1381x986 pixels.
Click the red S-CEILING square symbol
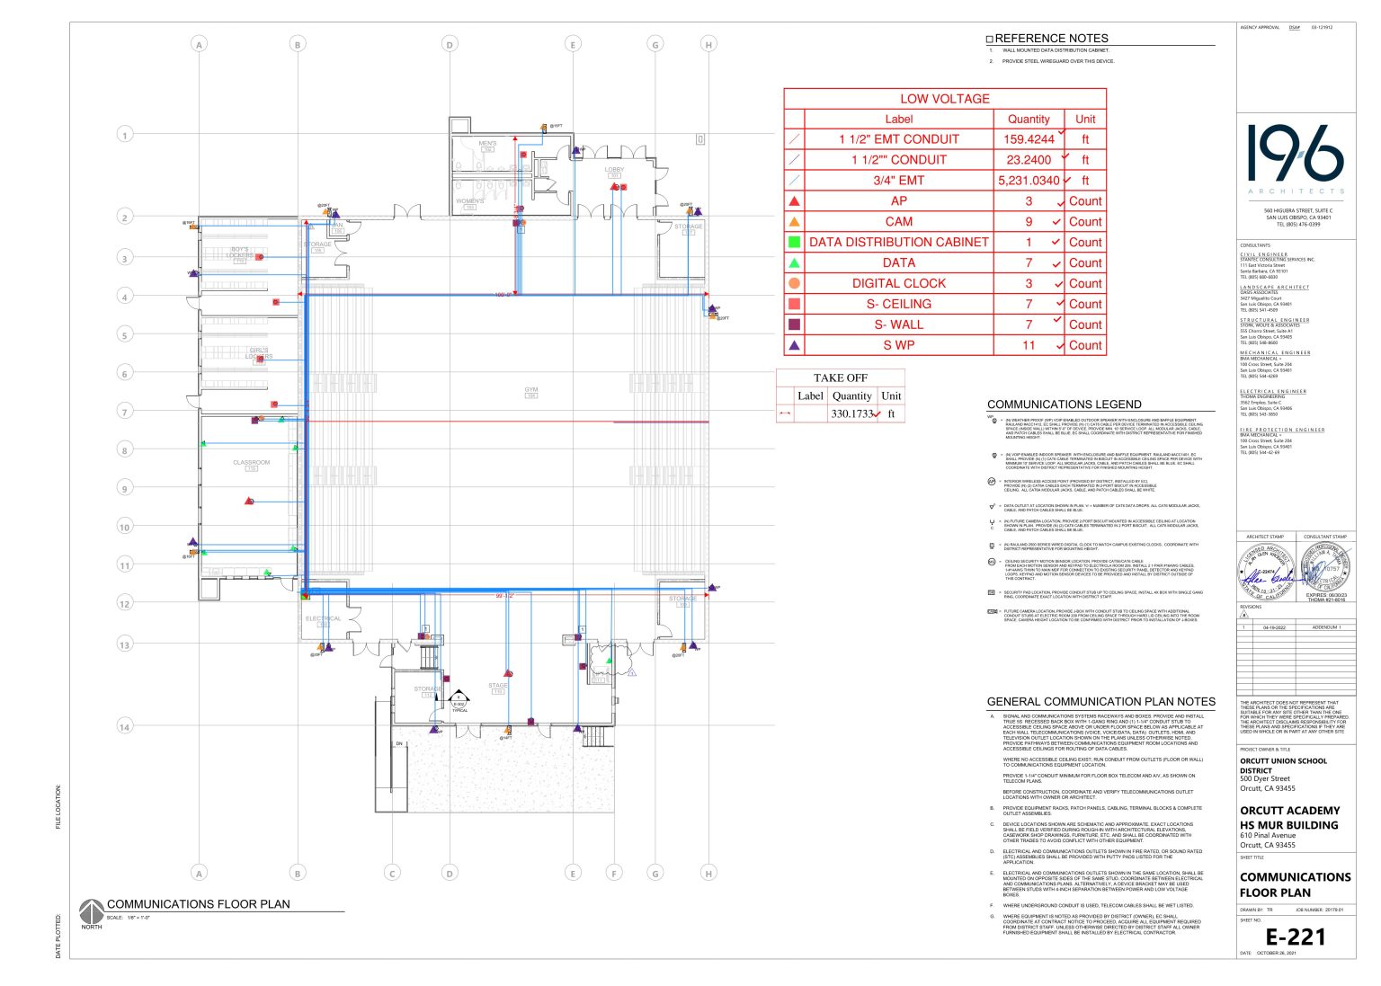point(793,304)
